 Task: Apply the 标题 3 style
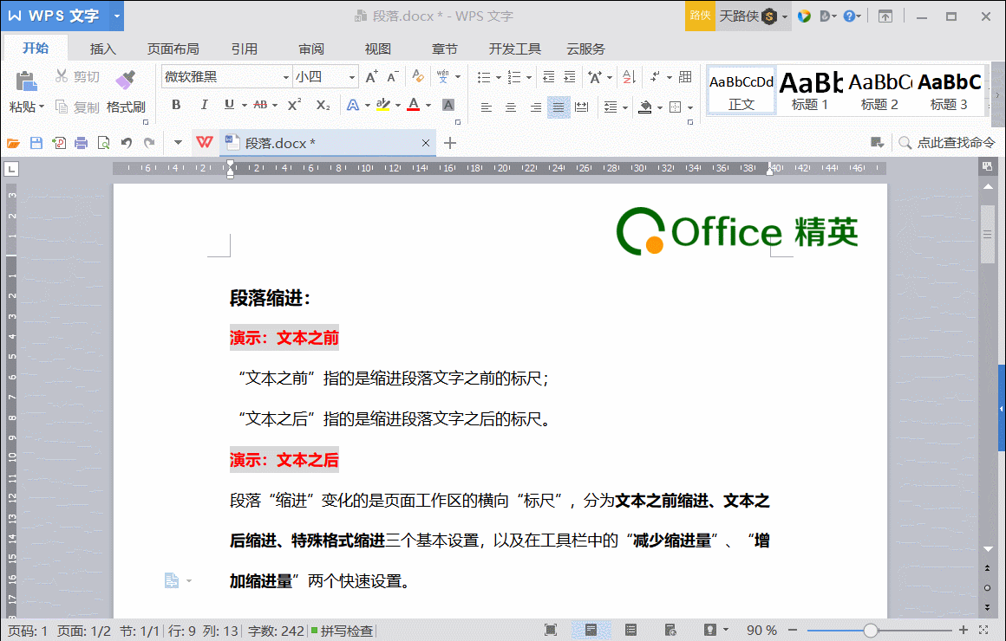click(949, 91)
